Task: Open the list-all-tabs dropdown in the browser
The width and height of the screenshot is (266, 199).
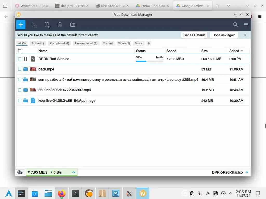Action: pos(228,6)
